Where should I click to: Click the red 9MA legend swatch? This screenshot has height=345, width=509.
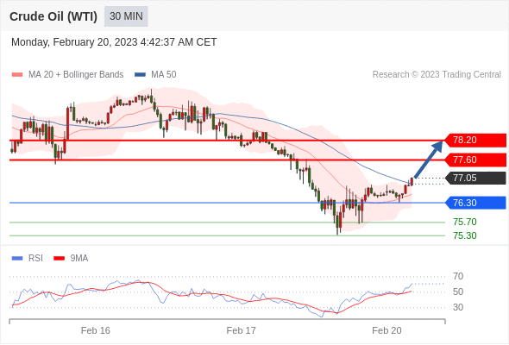pos(59,259)
